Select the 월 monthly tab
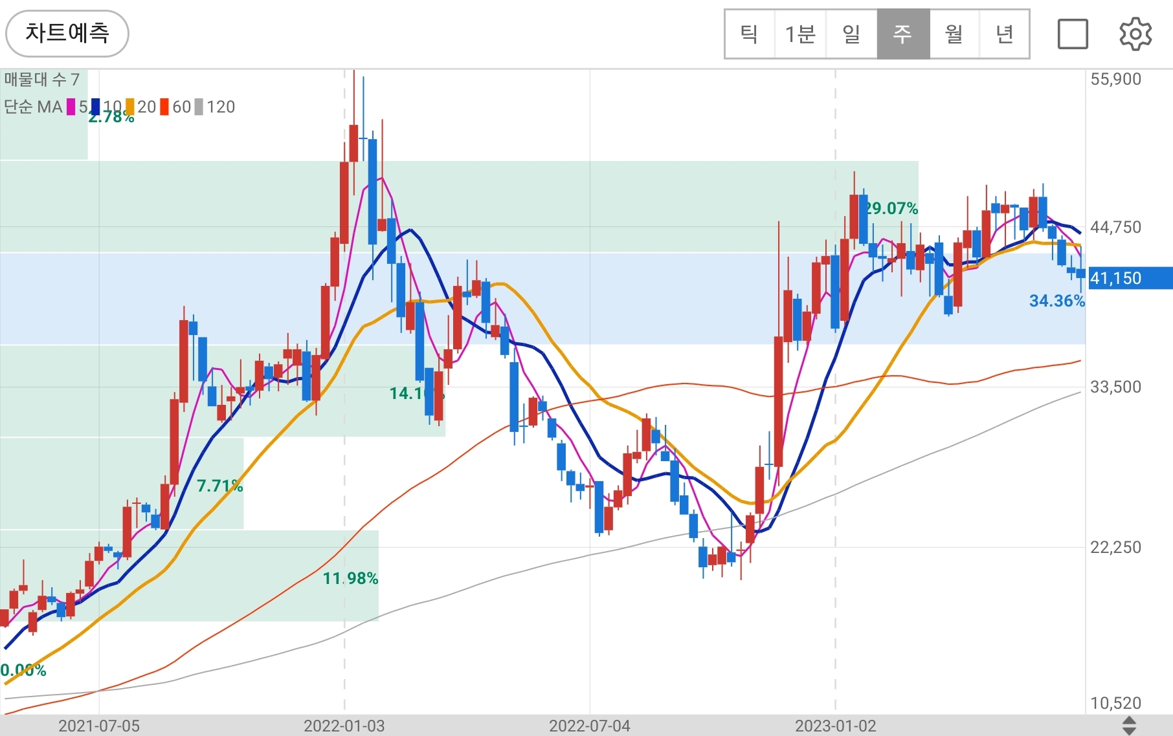The height and width of the screenshot is (736, 1173). [x=954, y=34]
